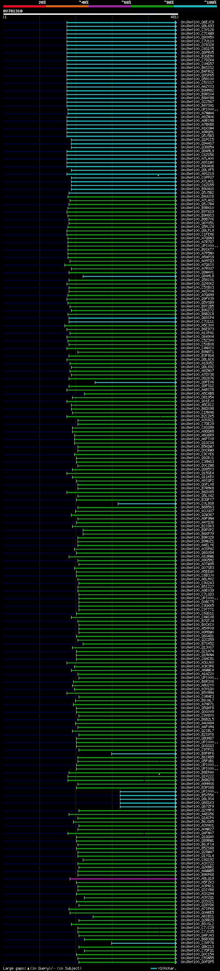
Task: Select label UniRef100_Q89RW1
Action: tap(197, 840)
